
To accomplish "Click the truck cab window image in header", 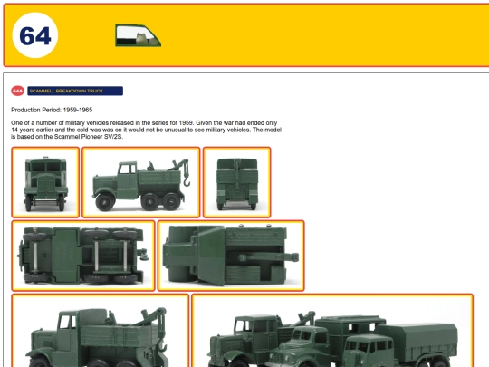I will [139, 35].
